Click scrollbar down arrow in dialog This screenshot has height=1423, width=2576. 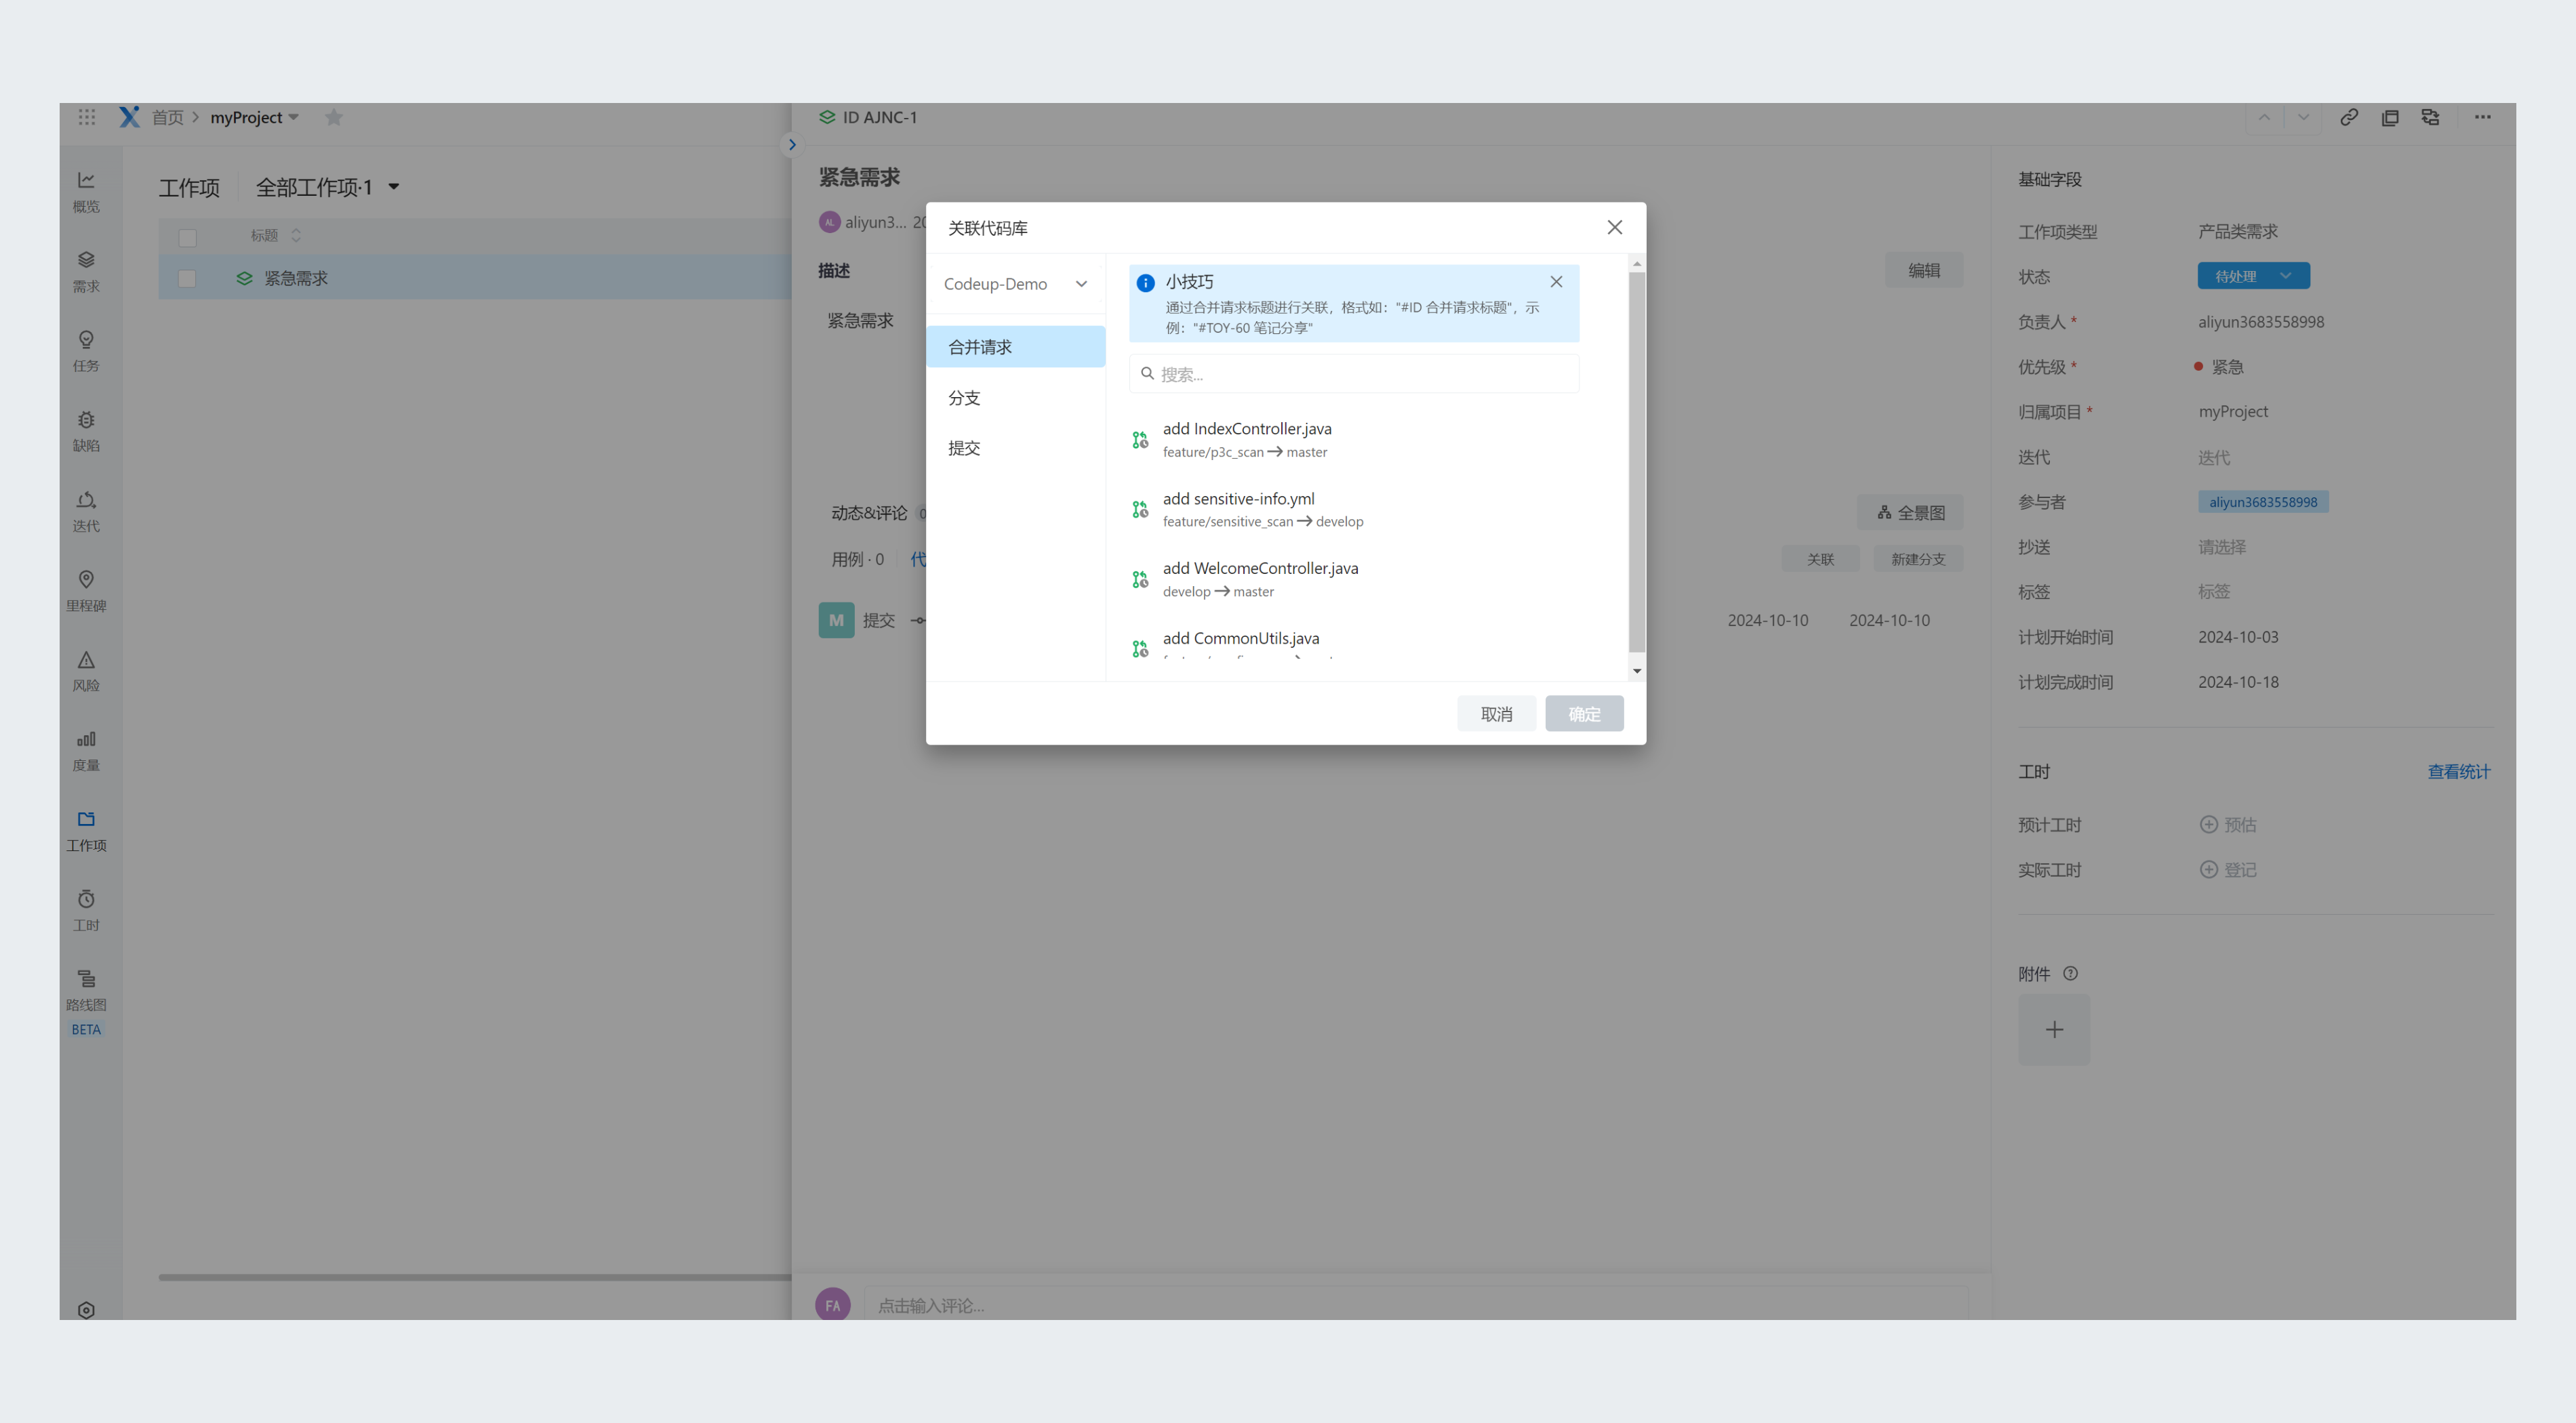[1637, 672]
